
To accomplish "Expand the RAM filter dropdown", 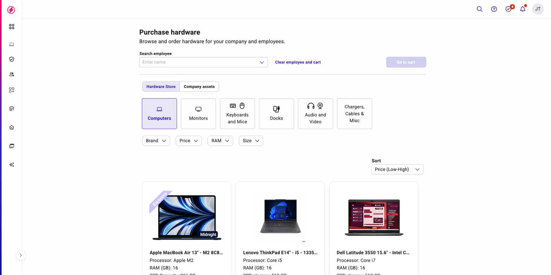I will click(220, 141).
